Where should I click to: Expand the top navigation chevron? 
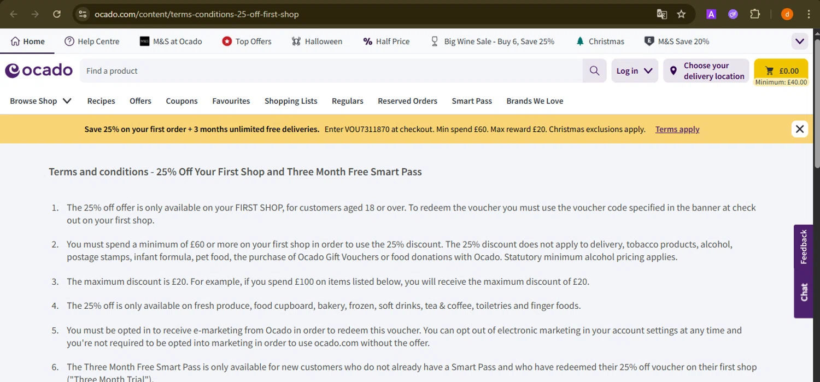click(x=799, y=42)
